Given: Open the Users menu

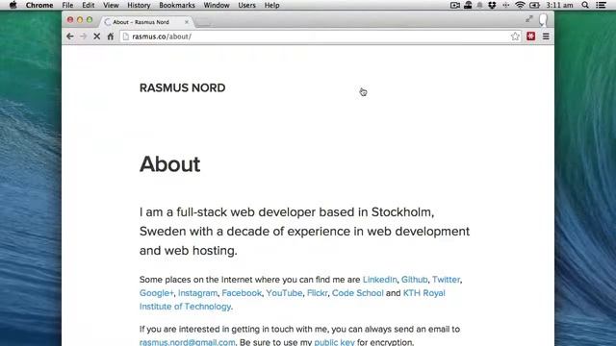Looking at the screenshot, I should coord(246,5).
